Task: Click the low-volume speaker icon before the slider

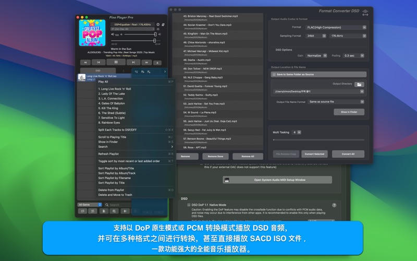Action: (121, 34)
